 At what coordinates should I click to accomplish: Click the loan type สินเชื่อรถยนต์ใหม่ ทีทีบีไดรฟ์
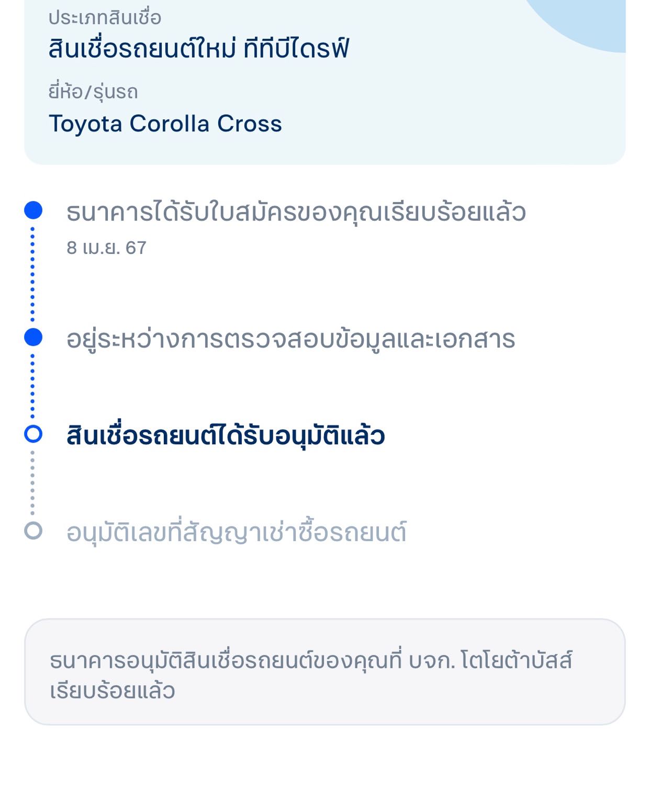coord(199,49)
